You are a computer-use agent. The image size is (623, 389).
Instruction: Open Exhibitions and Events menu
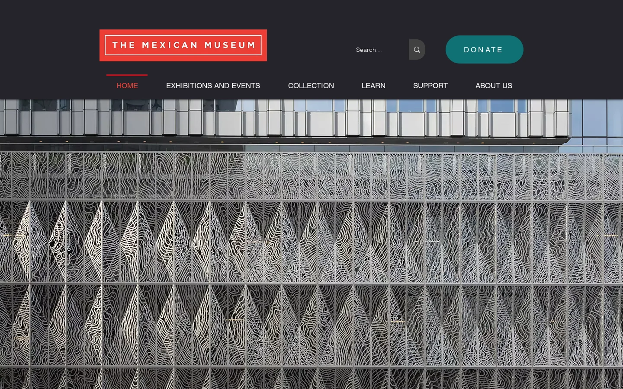[213, 86]
